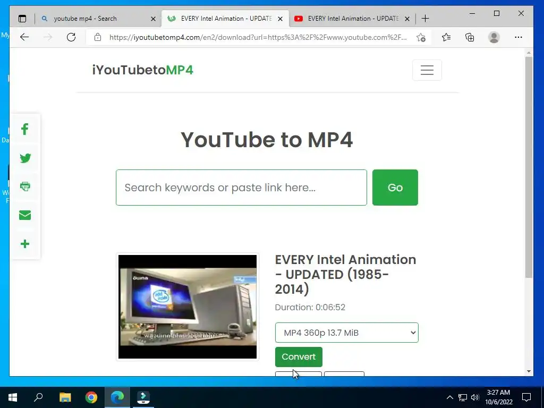This screenshot has height=408, width=544.
Task: Open Collections panel
Action: pos(470,37)
